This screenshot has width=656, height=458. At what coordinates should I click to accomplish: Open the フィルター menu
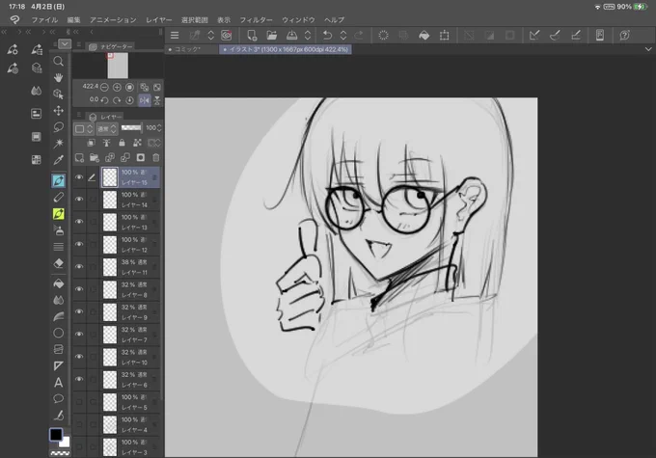pyautogui.click(x=256, y=19)
